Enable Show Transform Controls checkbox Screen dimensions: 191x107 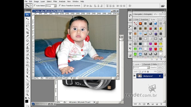pos(60,6)
